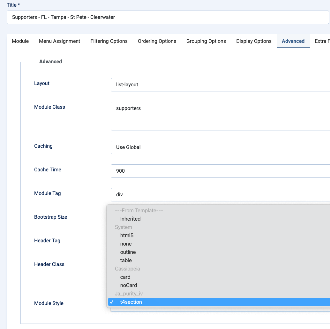Click the Module Class text area
This screenshot has width=330, height=329.
pos(220,116)
